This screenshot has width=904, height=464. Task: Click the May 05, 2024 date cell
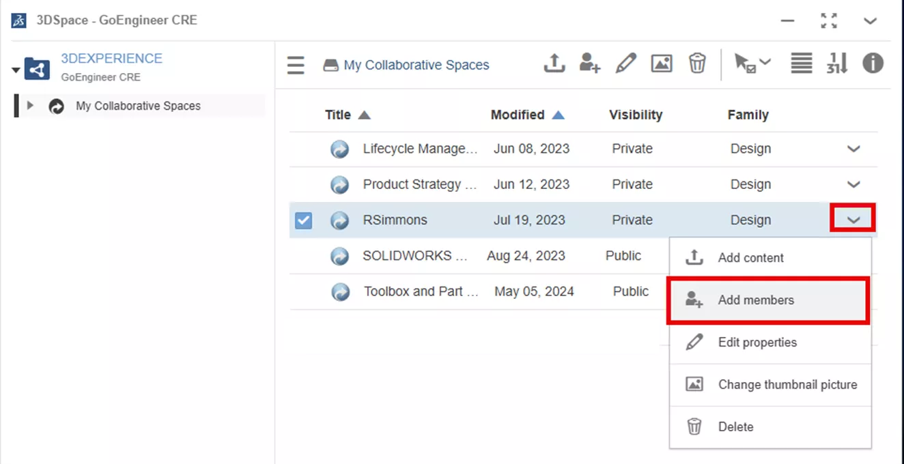(534, 291)
